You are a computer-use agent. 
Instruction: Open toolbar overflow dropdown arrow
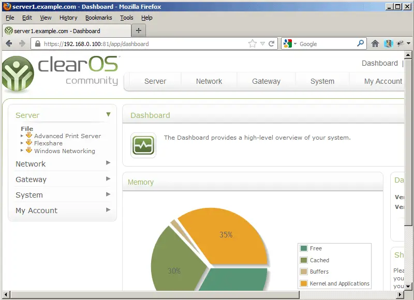pos(409,43)
